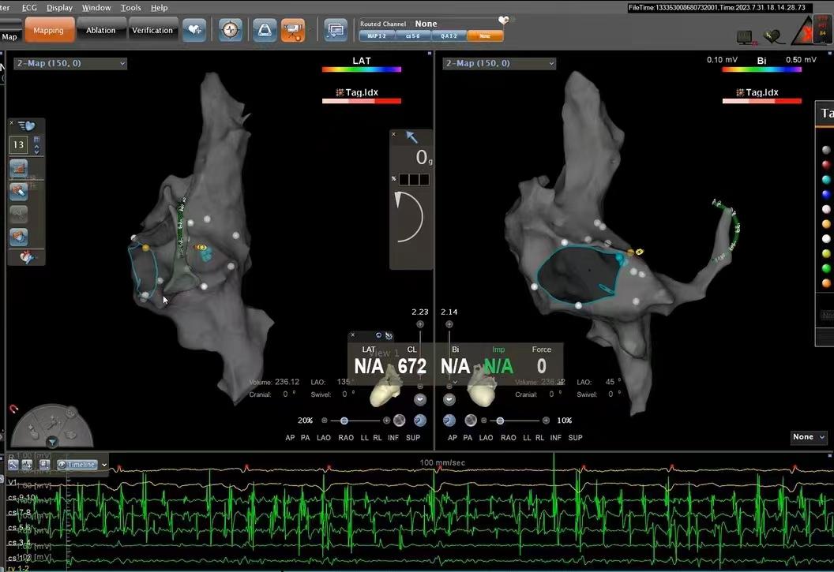834x572 pixels.
Task: Open the Tools menu
Action: (130, 7)
